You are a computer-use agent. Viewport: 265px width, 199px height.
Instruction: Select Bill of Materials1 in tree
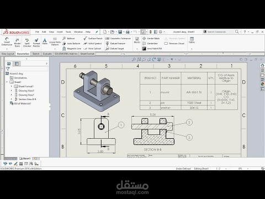click(x=20, y=103)
